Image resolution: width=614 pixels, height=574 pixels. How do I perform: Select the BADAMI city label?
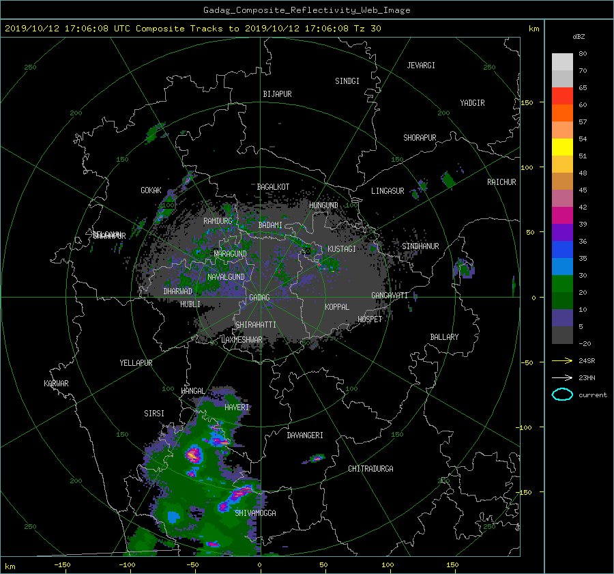click(270, 225)
